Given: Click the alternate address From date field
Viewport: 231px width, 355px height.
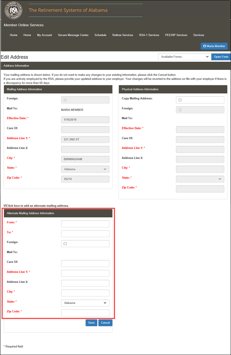Looking at the screenshot, I should coord(85,224).
